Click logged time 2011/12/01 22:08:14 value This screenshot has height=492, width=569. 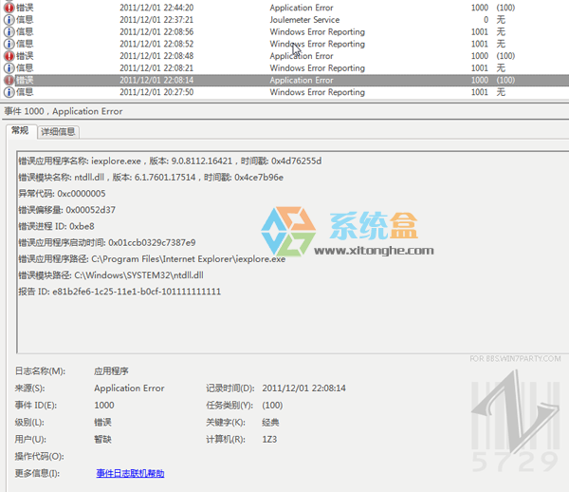[303, 388]
